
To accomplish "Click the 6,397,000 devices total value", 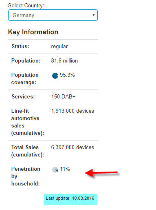I will (x=73, y=147).
